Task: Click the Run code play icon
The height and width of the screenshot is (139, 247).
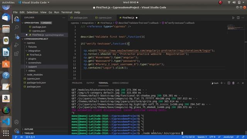Action: 233,18
